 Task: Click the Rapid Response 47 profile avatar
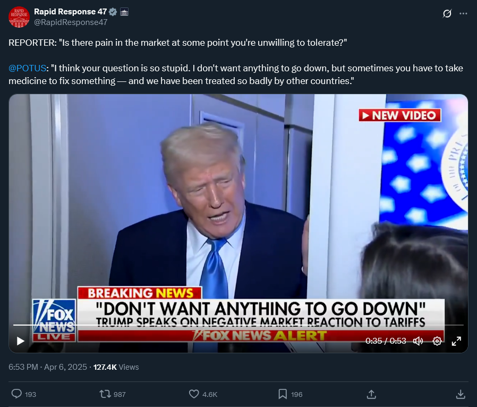click(x=19, y=17)
